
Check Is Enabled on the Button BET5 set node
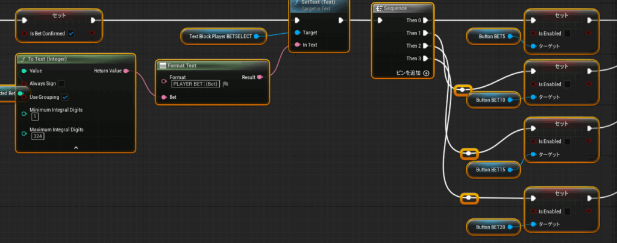[567, 33]
